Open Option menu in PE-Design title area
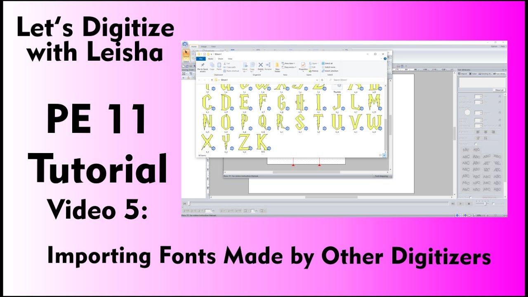528x297 pixels. [494, 47]
